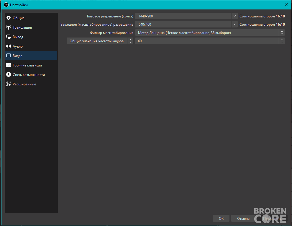Open the Фильтр масштабирования dropdown
This screenshot has width=292, height=226.
tap(210, 32)
